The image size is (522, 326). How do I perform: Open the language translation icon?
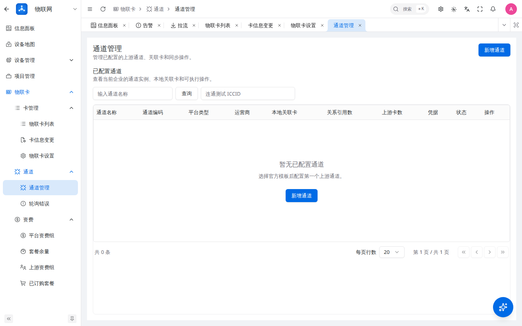pos(467,9)
